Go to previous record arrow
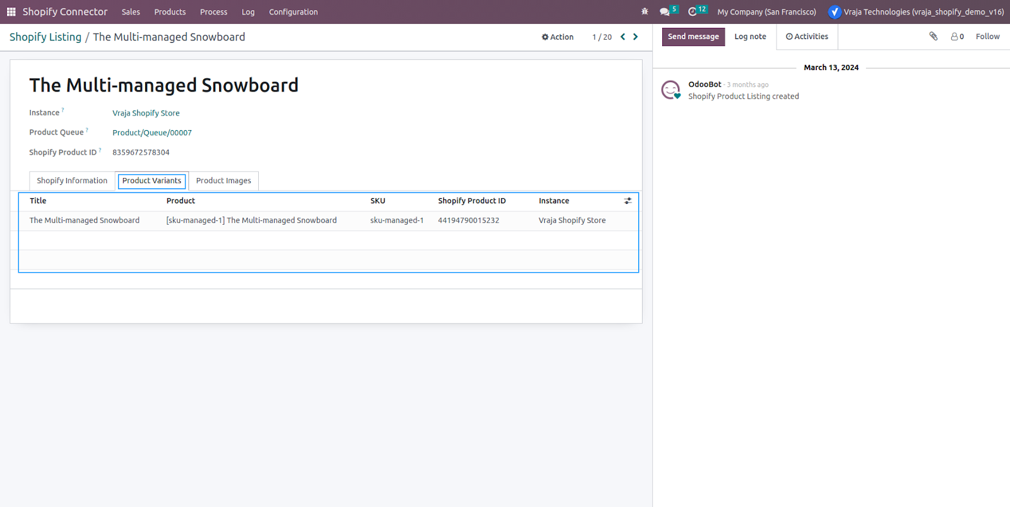The width and height of the screenshot is (1010, 507). click(x=622, y=37)
